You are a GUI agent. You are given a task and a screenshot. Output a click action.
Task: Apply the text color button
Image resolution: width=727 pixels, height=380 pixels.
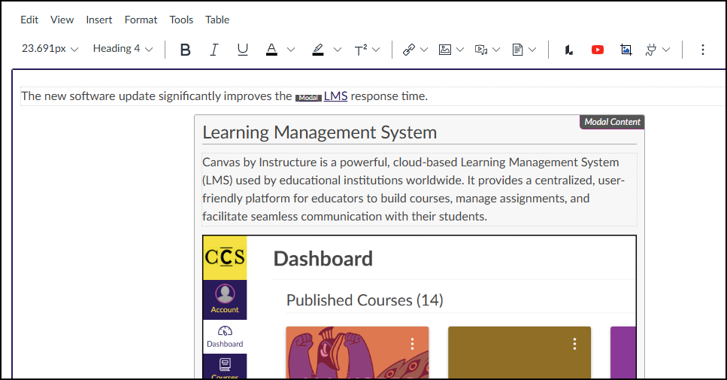click(271, 50)
